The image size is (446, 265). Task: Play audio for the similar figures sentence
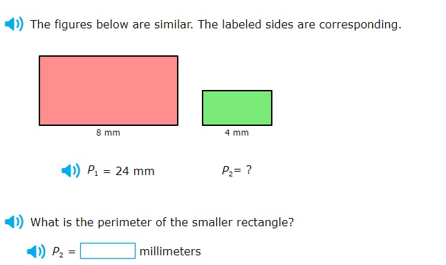click(x=14, y=24)
